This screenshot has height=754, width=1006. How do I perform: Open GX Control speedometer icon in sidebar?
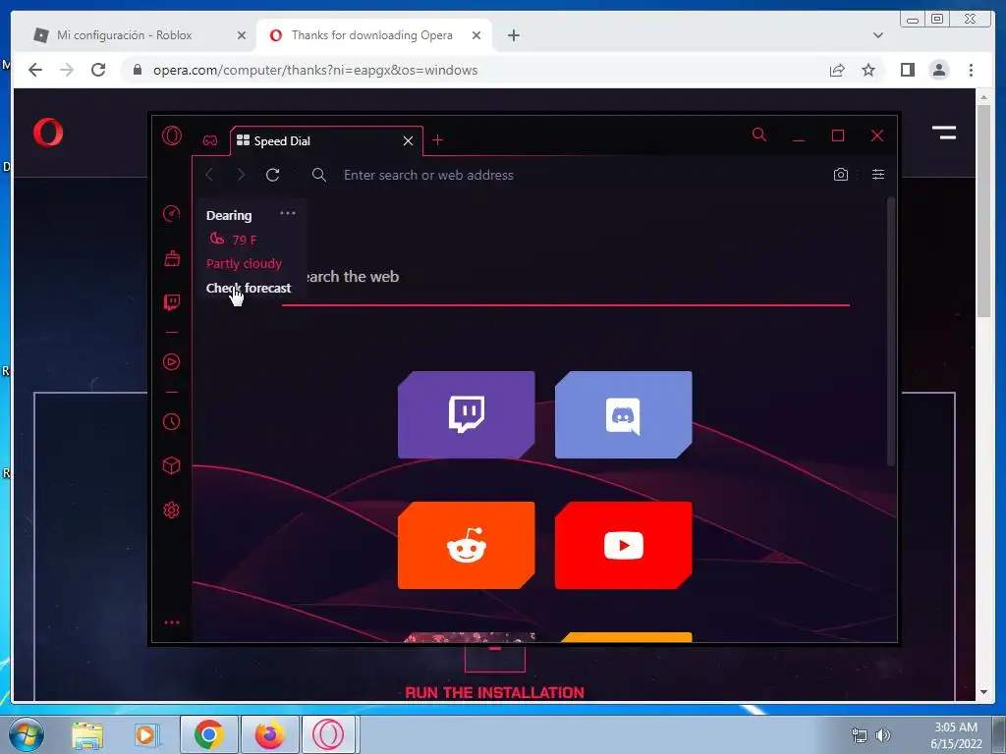point(171,213)
